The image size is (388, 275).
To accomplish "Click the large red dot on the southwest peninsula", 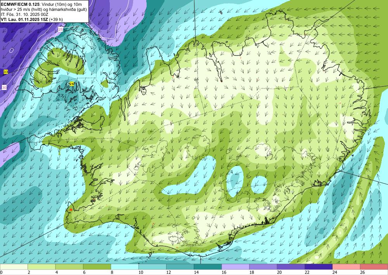I will (x=71, y=210).
